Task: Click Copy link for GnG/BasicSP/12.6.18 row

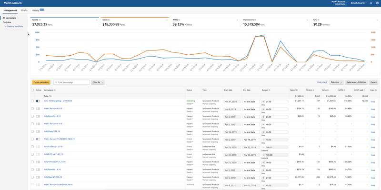Action: pyautogui.click(x=373, y=178)
